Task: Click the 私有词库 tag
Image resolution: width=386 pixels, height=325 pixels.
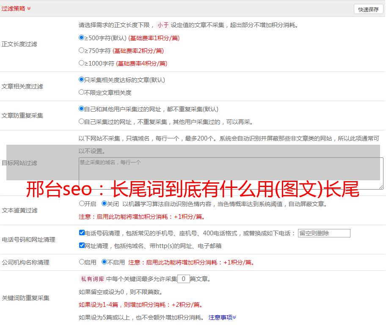Action: click(93, 279)
